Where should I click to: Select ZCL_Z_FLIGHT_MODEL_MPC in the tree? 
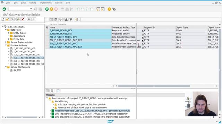point(27,61)
